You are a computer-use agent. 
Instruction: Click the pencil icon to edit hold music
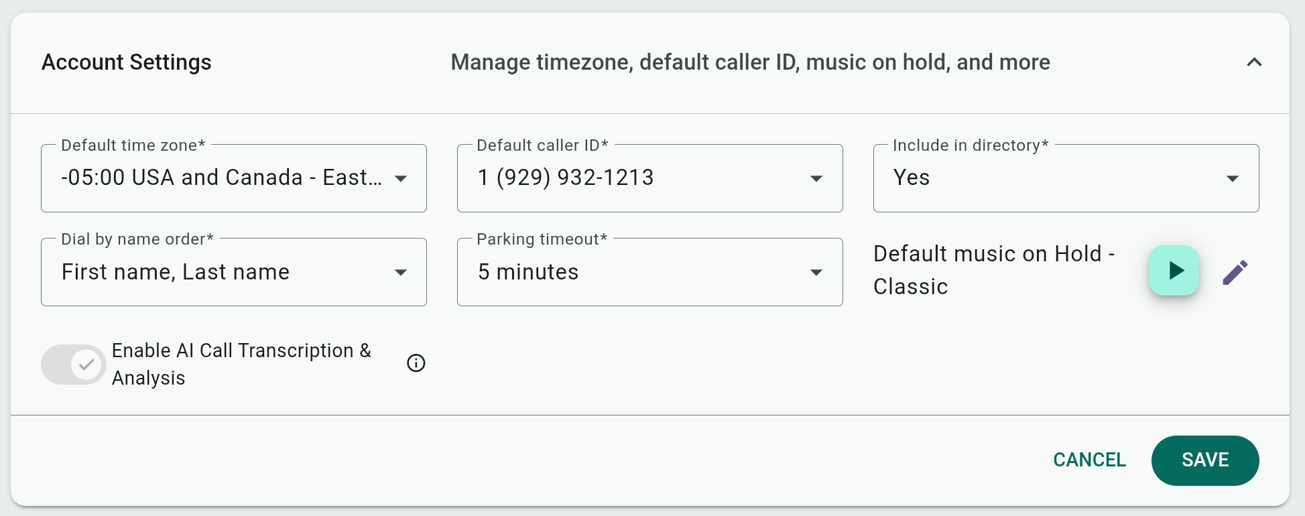tap(1235, 272)
